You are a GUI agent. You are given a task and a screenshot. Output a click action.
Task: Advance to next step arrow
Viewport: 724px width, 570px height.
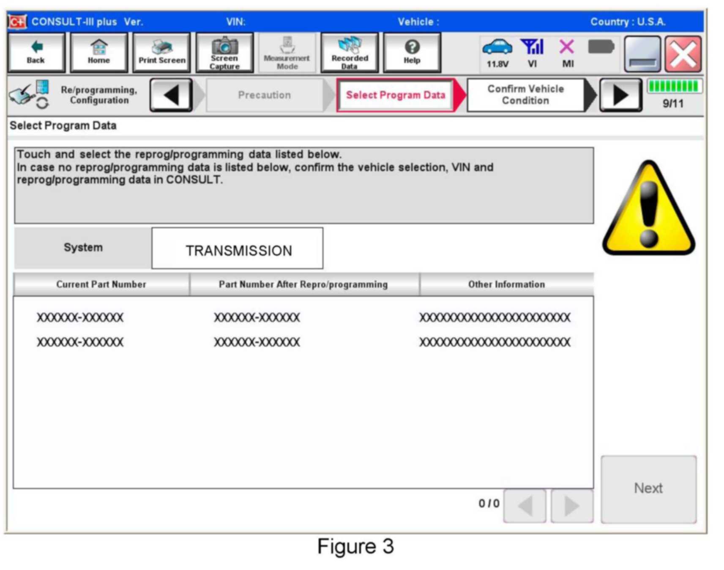(x=620, y=95)
